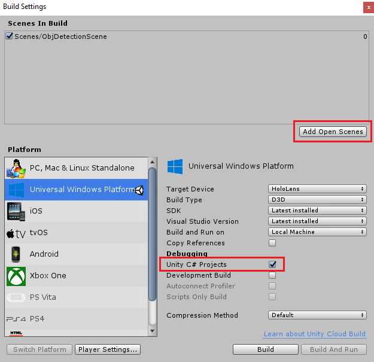Select the PS Vita platform entry
Image resolution: width=374 pixels, height=362 pixels.
[x=77, y=297]
